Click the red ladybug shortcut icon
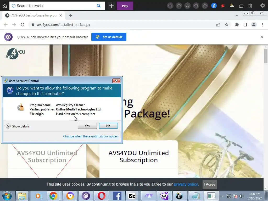The height and width of the screenshot is (201, 268). click(x=222, y=6)
